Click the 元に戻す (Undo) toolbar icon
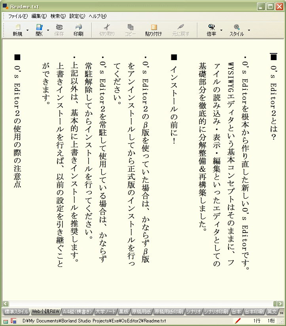Image resolution: width=286 pixels, height=326 pixels. (181, 27)
